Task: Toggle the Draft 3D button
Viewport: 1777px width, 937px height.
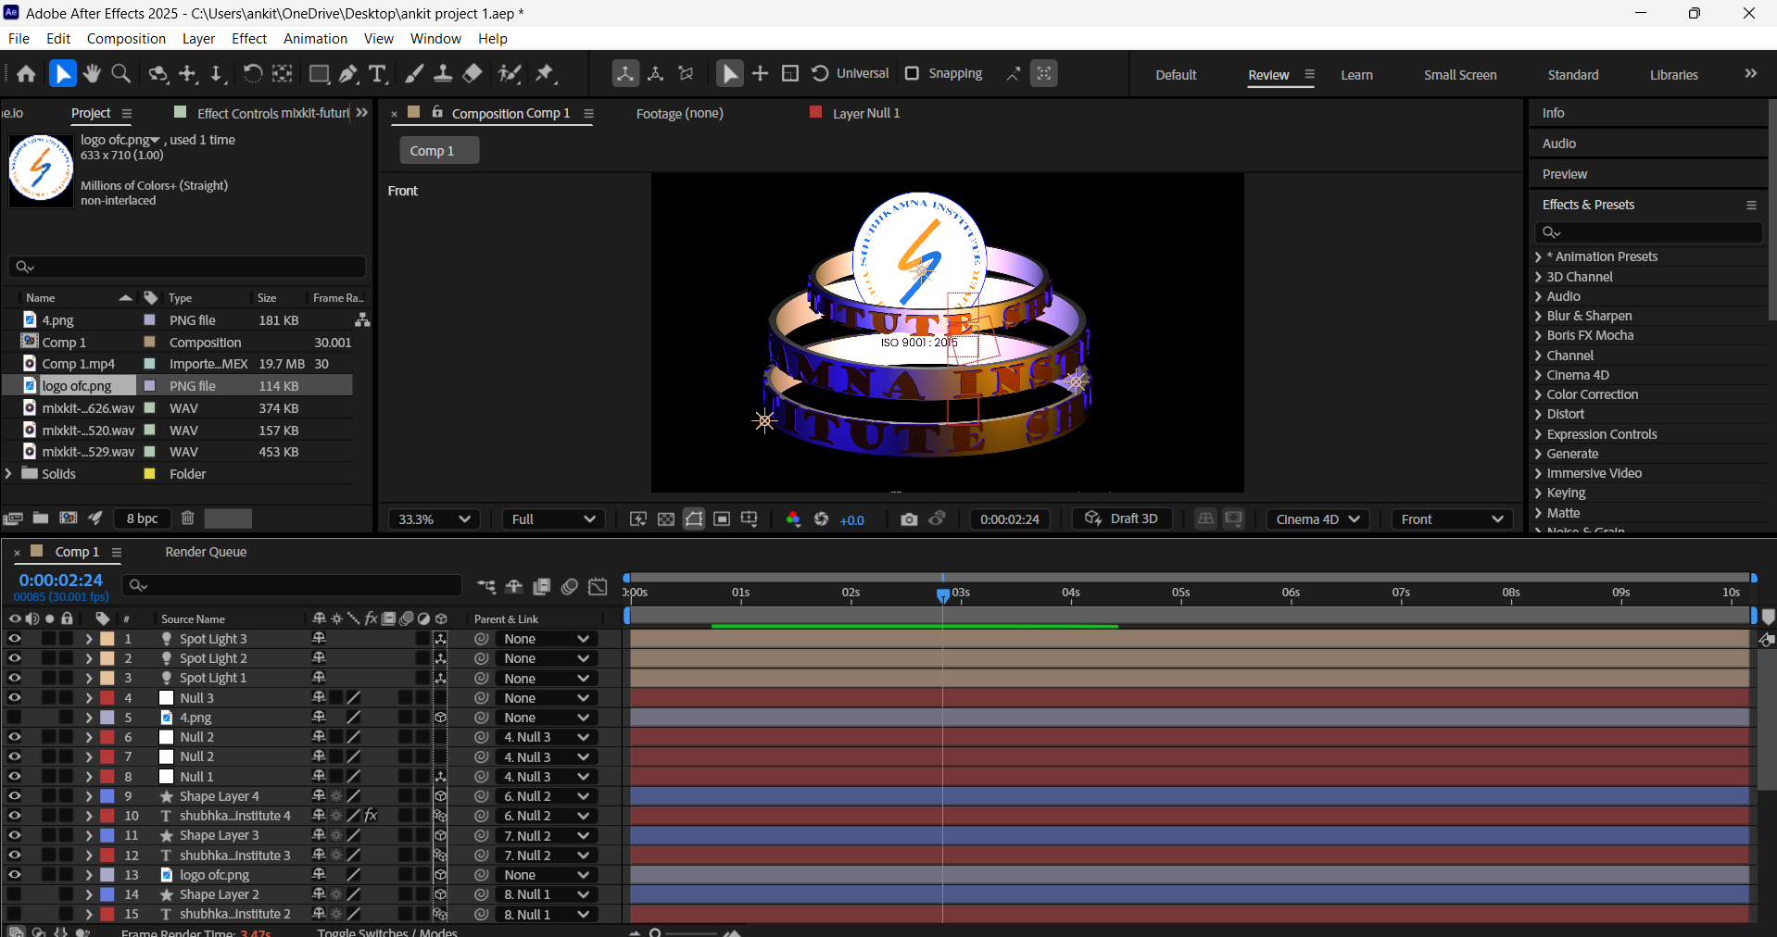Action: (1122, 518)
